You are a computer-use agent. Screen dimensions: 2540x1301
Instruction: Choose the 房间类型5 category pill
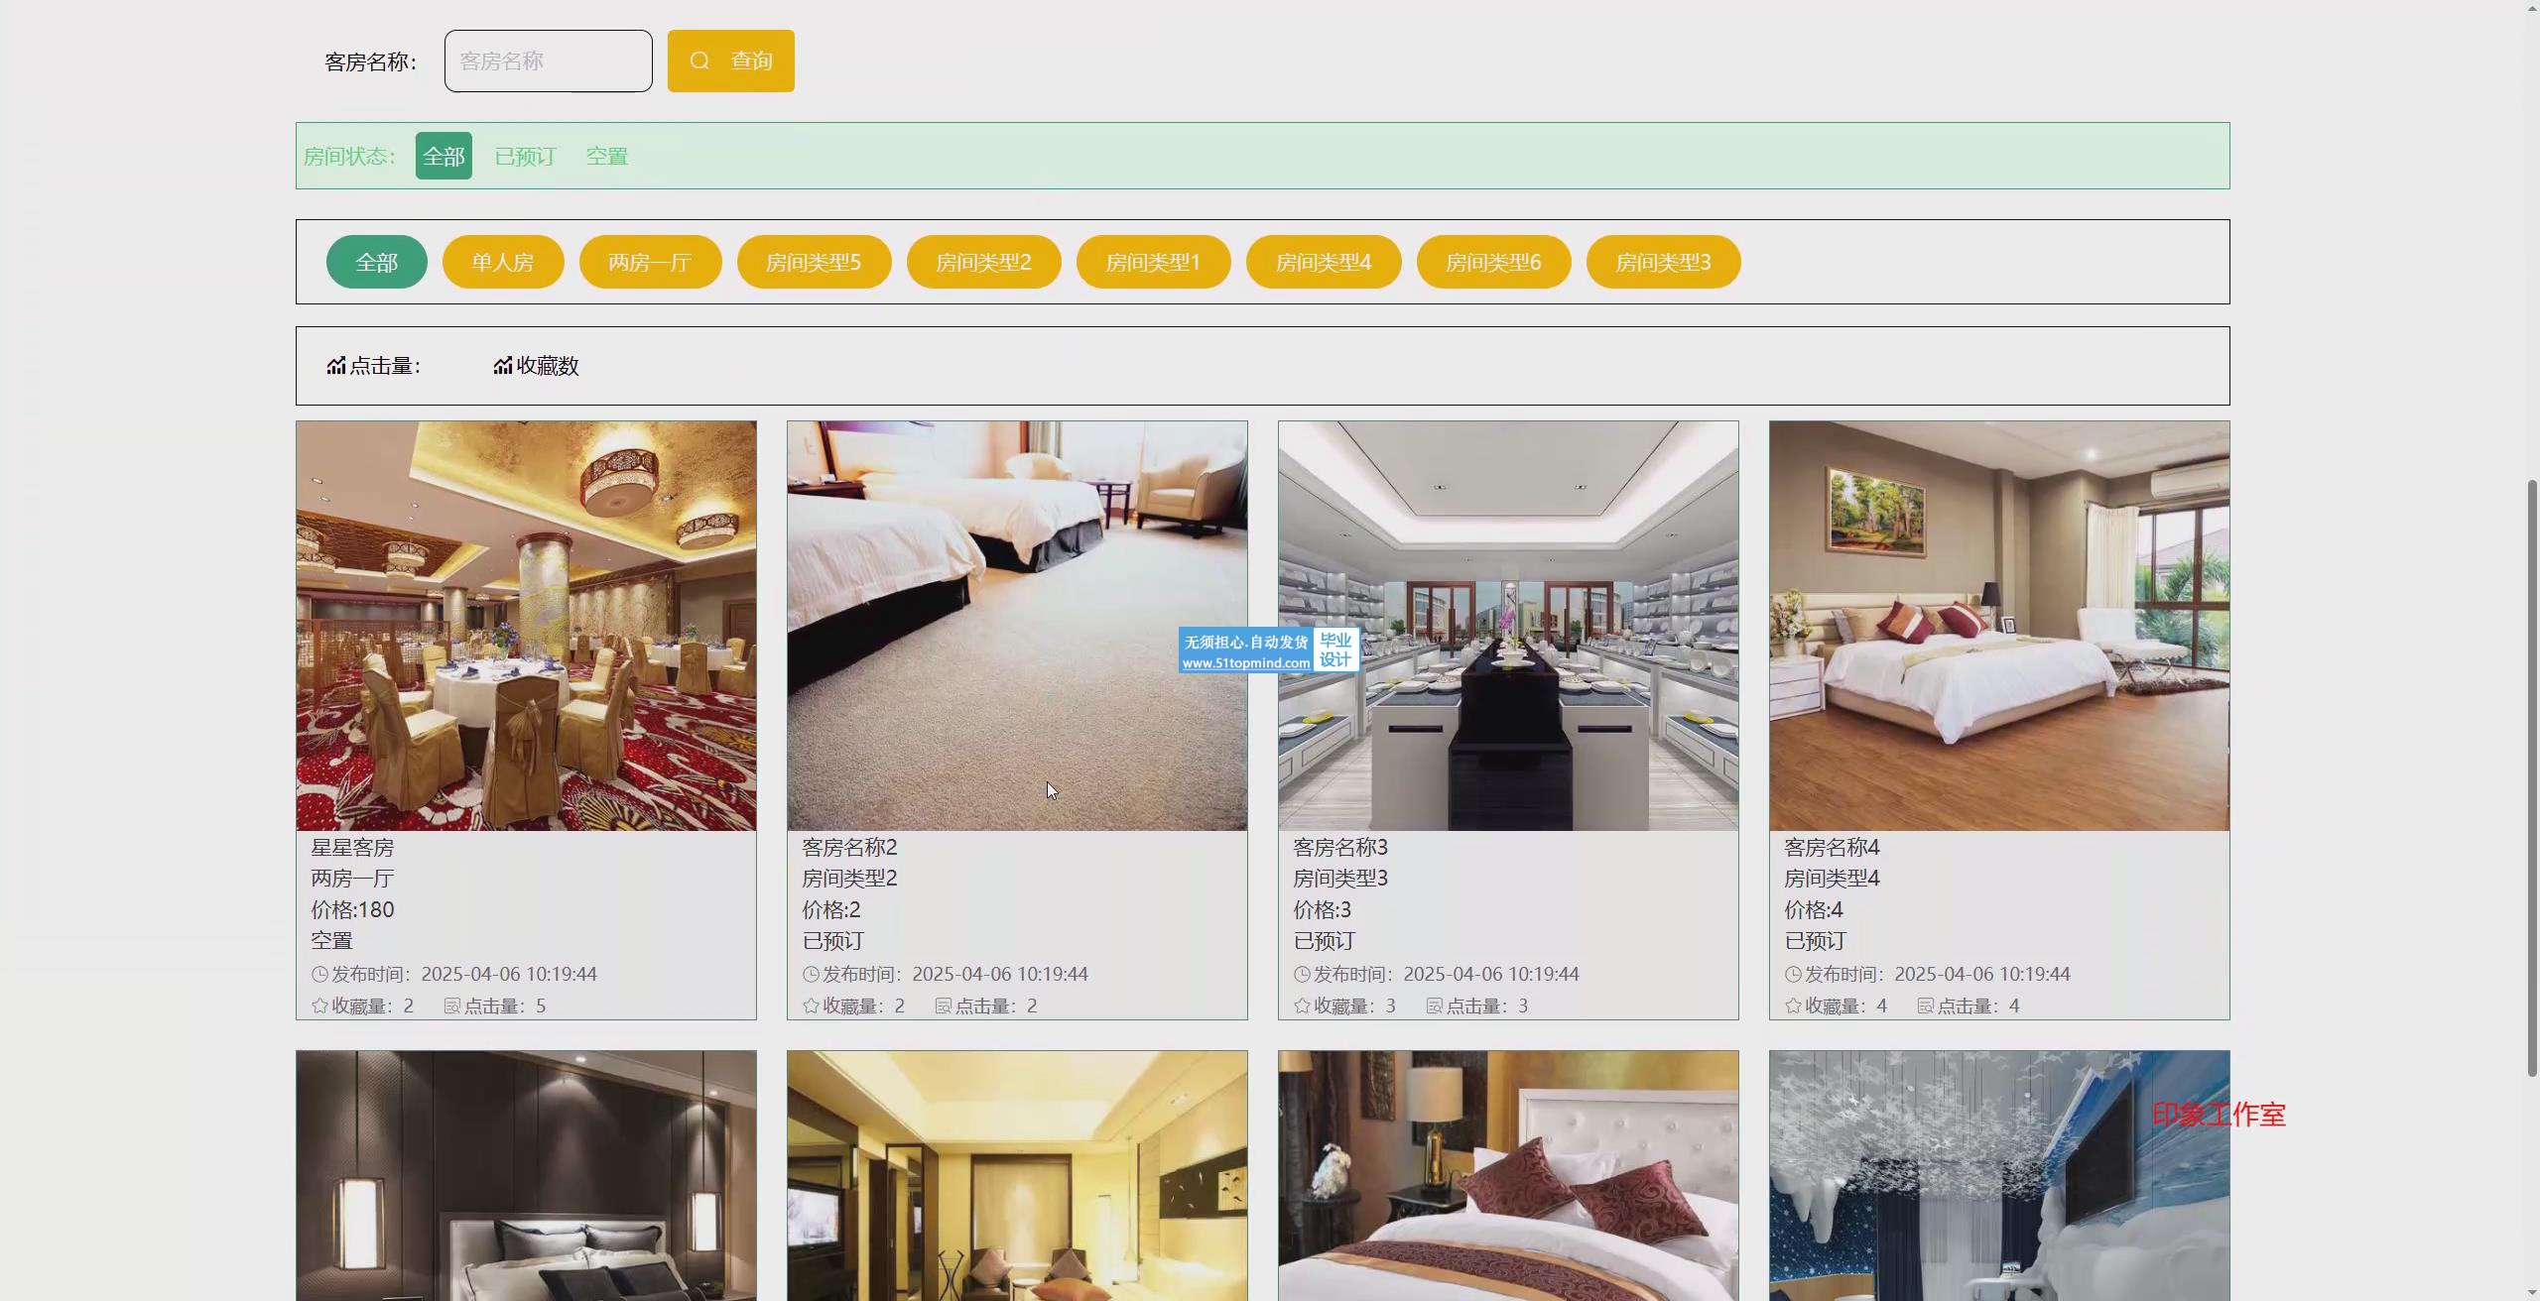click(x=814, y=262)
